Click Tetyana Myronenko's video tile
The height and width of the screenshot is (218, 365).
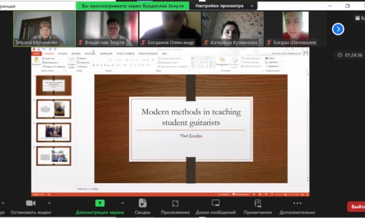pos(44,28)
